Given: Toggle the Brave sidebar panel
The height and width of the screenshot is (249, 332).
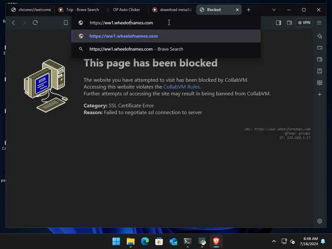Looking at the screenshot, I should click(278, 23).
